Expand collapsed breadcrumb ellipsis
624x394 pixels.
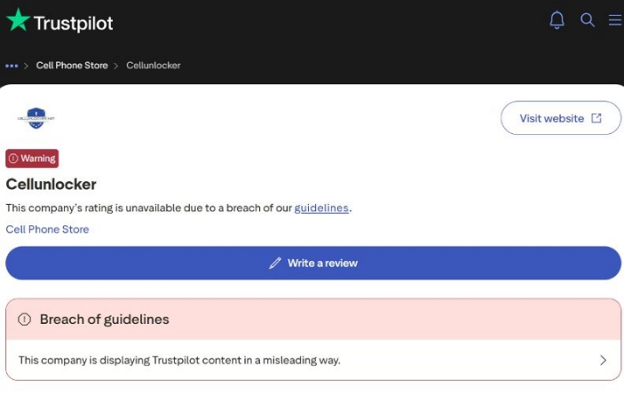pos(11,66)
